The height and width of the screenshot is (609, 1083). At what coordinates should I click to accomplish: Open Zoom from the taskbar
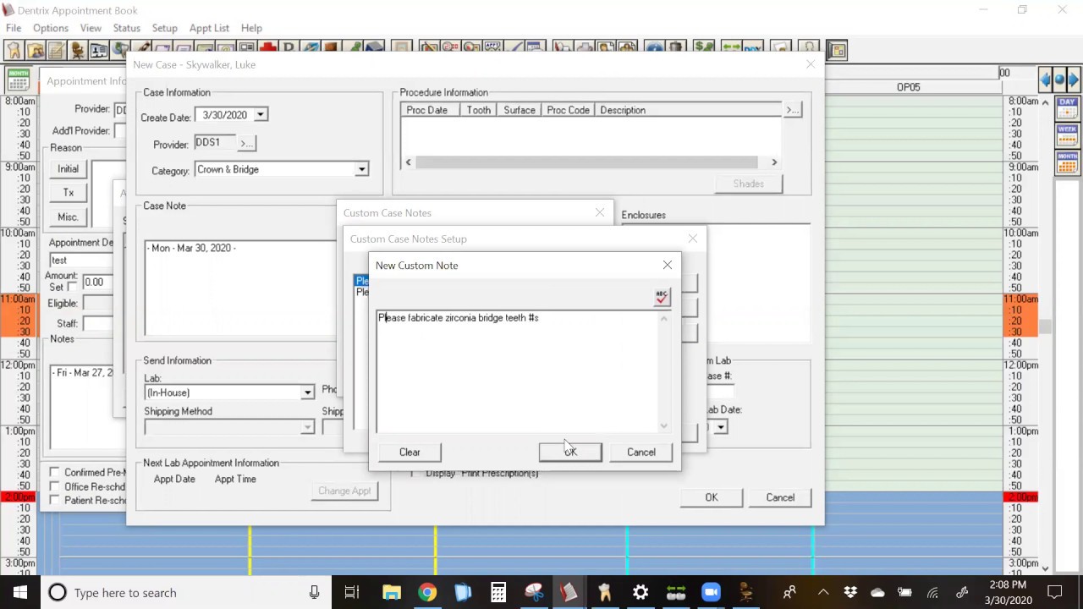pos(711,592)
